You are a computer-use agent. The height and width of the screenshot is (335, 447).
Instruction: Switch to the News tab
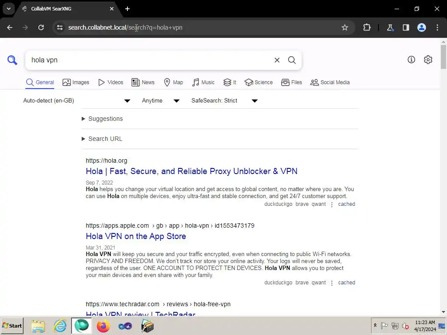(143, 82)
